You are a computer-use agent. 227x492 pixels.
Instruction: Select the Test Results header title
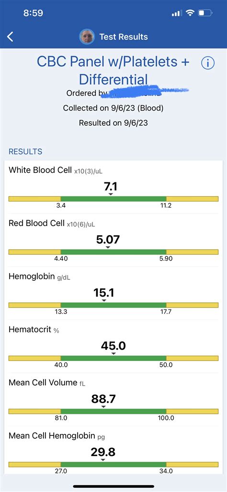coord(124,36)
